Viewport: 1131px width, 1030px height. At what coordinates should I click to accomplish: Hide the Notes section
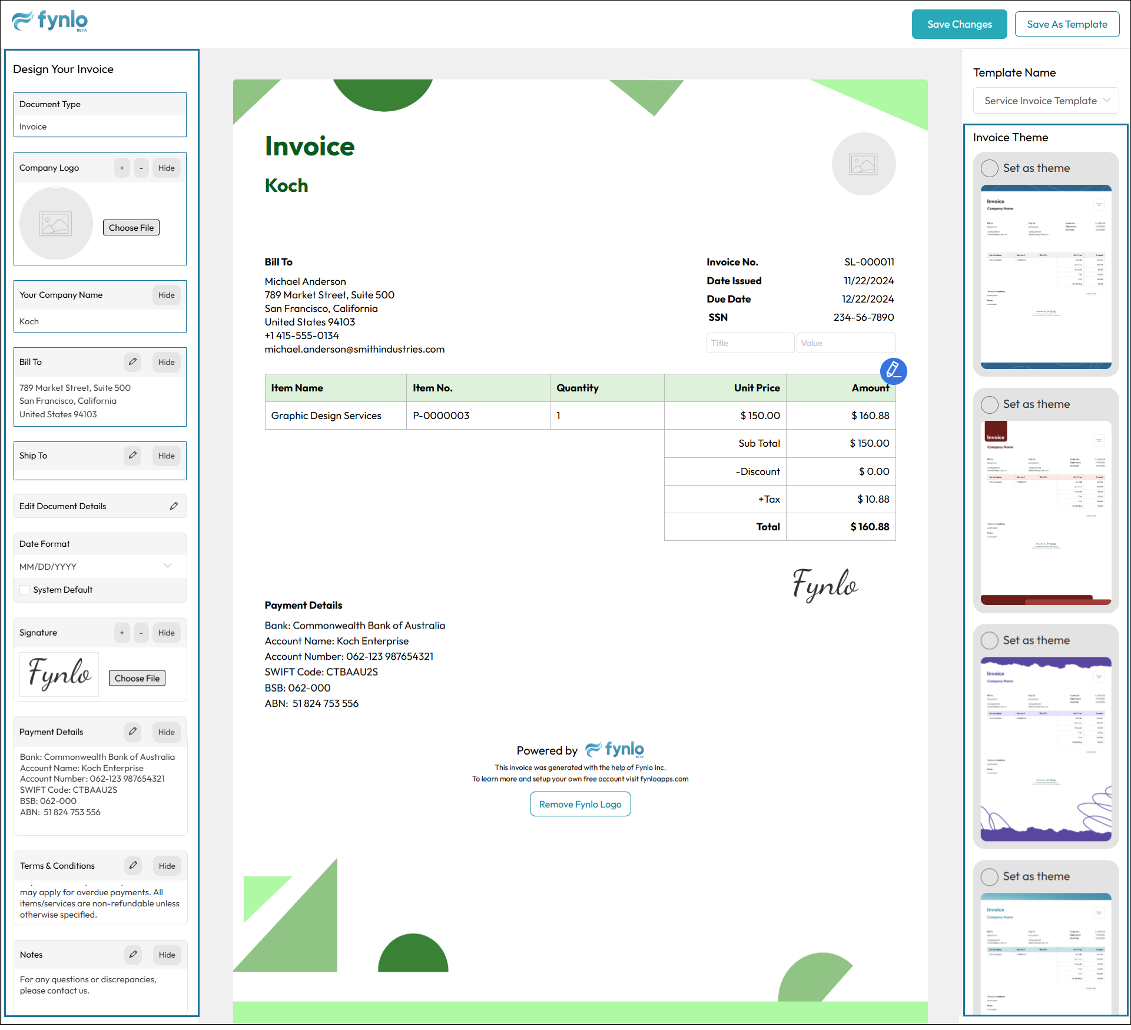point(167,955)
